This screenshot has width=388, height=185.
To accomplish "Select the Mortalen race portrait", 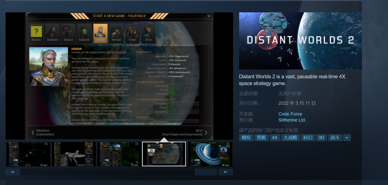I will click(x=116, y=32).
